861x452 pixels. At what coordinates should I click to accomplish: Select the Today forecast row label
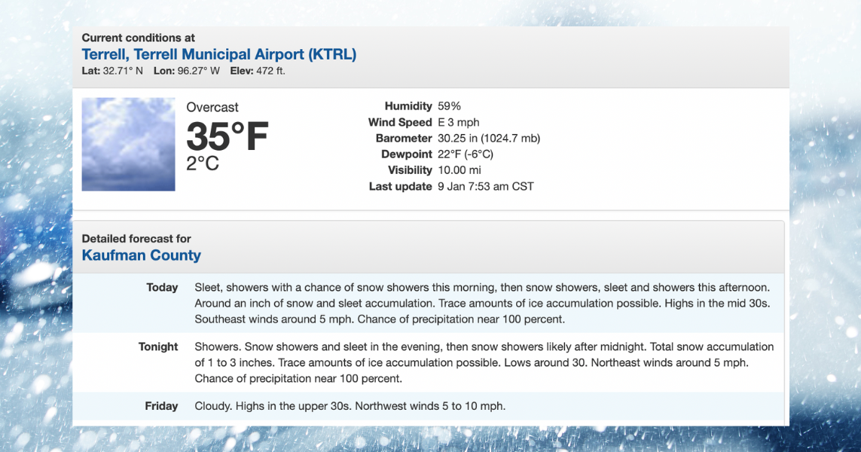tap(162, 287)
